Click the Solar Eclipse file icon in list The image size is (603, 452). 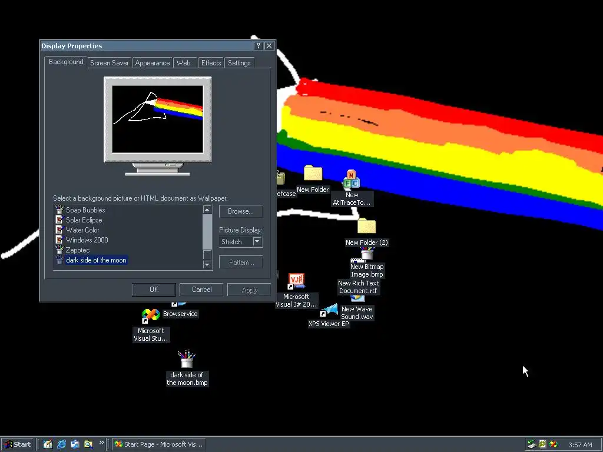coord(59,220)
